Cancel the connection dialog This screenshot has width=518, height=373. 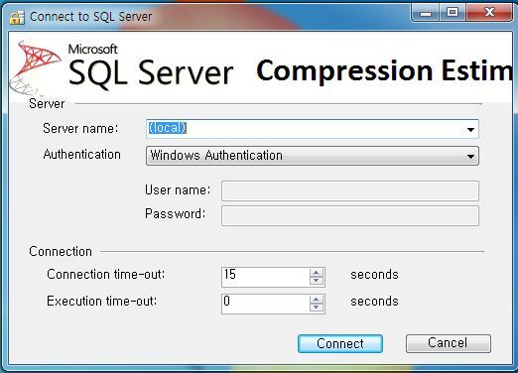(x=449, y=343)
